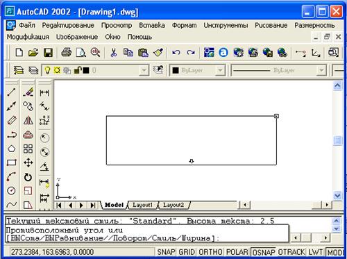Select the Line drawing tool

(x=11, y=92)
